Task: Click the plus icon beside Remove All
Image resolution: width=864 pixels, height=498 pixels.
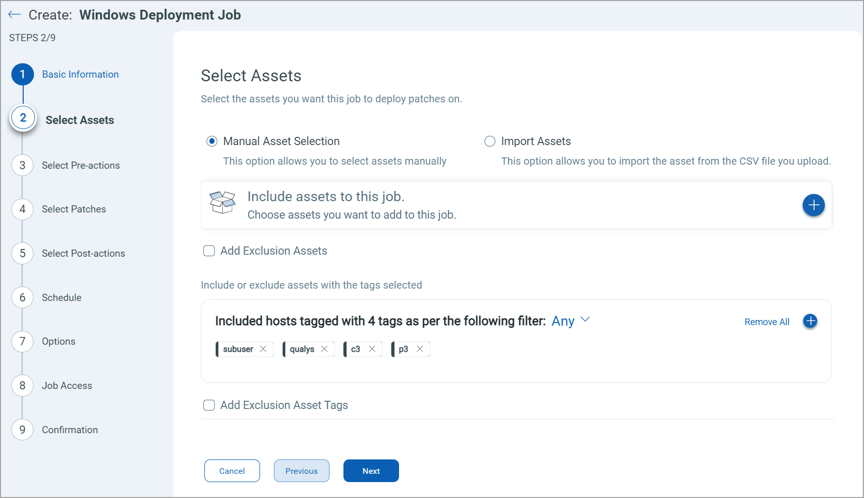Action: click(x=810, y=321)
